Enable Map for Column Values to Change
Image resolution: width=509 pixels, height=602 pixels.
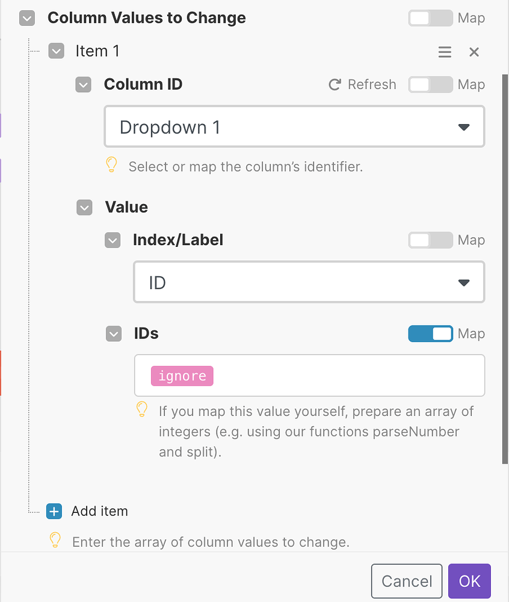tap(430, 18)
